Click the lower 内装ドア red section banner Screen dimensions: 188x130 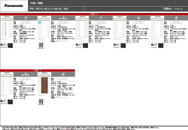pyautogui.click(x=38, y=70)
